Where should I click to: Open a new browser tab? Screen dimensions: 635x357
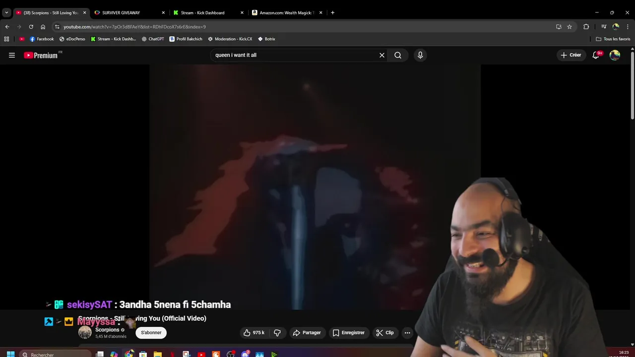(x=332, y=12)
